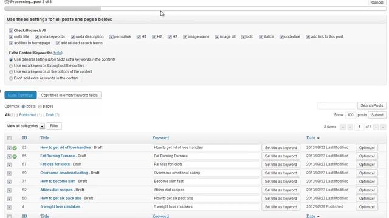389x218 pixels.
Task: Toggle italics checkbox
Action: 261,37
